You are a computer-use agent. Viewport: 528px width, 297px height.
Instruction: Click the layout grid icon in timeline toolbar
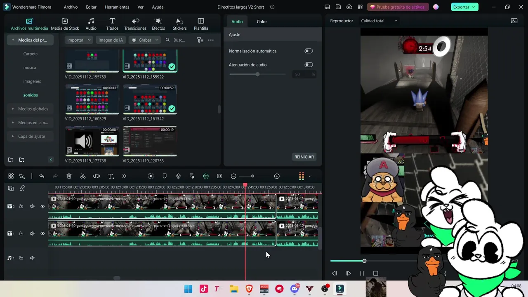click(x=11, y=176)
